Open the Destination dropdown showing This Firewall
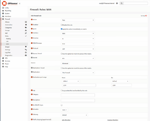This screenshot has height=121, width=150. coord(78,73)
